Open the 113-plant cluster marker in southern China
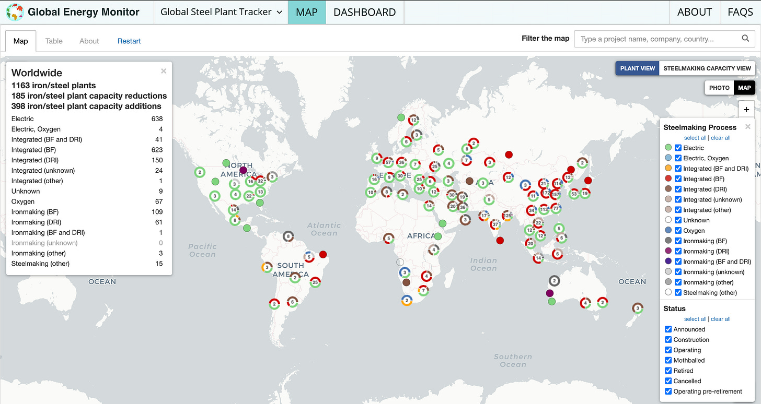The image size is (761, 404). (x=544, y=209)
